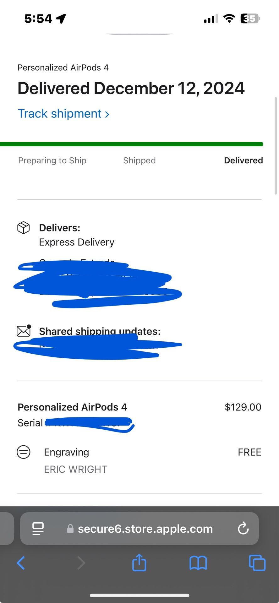Viewport: 279px width, 603px height.
Task: Tap the home indicator bar
Action: click(139, 595)
